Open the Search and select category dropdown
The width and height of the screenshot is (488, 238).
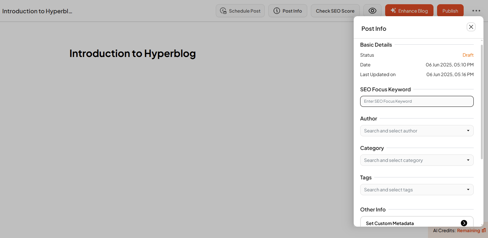(x=417, y=160)
